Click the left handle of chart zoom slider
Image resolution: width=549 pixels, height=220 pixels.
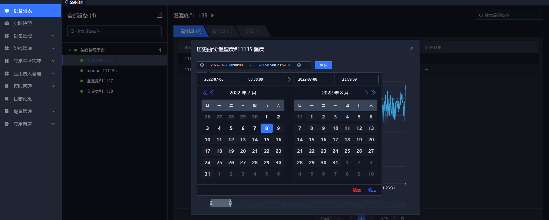coord(211,203)
